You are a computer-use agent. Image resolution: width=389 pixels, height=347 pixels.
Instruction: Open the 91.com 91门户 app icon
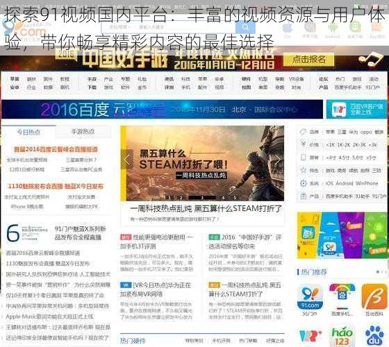tap(310, 297)
